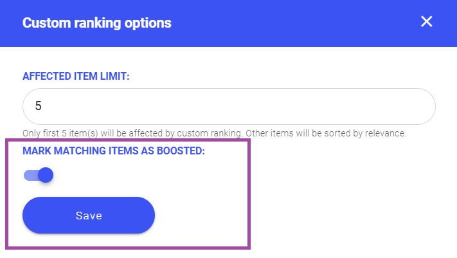Click the value 5 in the limit box
457x258 pixels.
click(x=39, y=106)
